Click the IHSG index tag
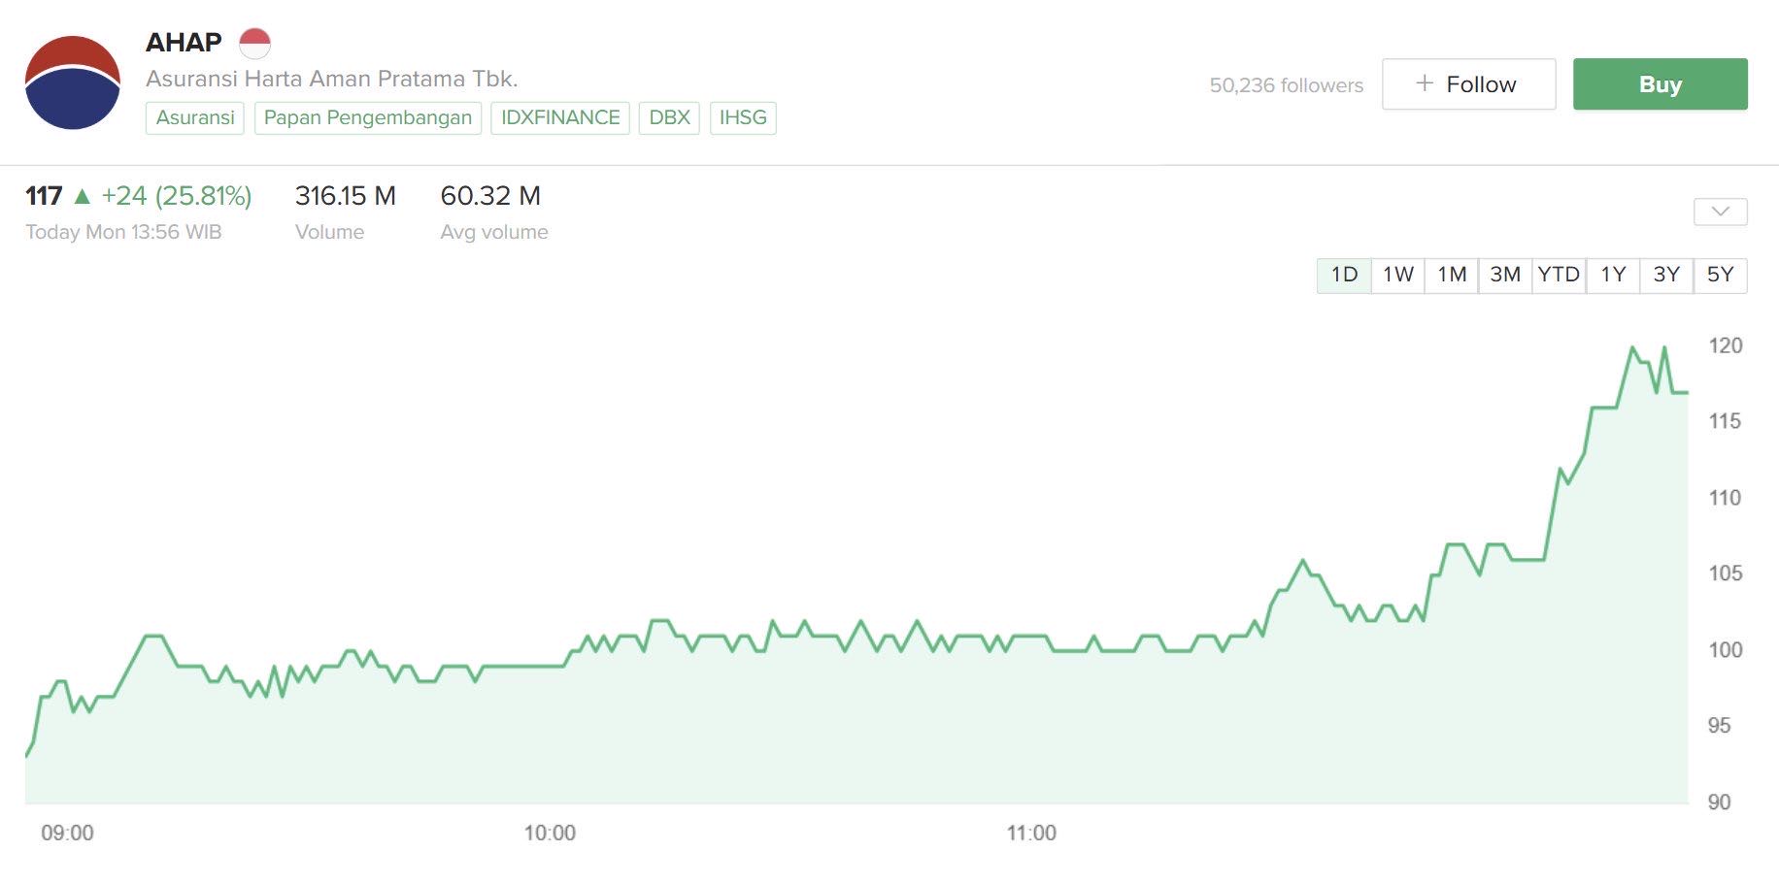This screenshot has height=884, width=1779. [743, 117]
